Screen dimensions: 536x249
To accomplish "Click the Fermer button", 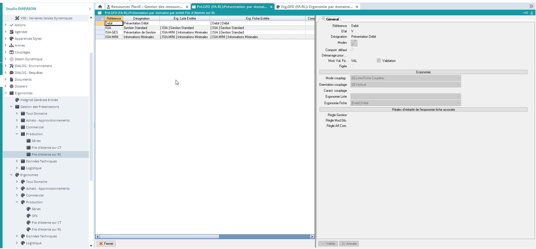I will coord(106,244).
